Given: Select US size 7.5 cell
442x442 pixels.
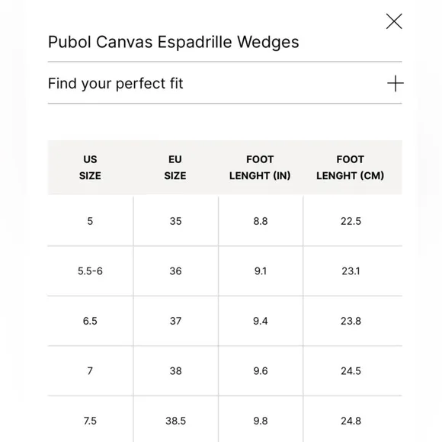Looking at the screenshot, I should (x=90, y=419).
